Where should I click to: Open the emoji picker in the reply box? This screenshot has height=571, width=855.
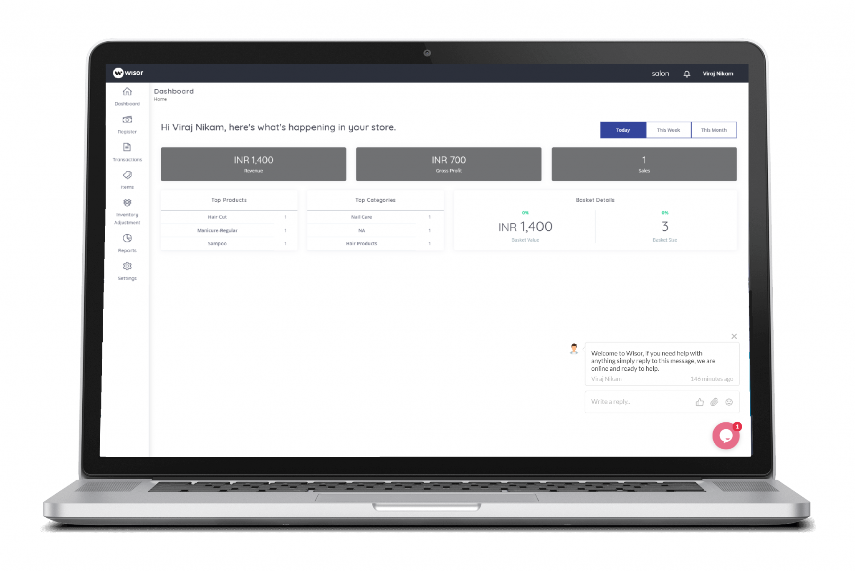tap(729, 402)
